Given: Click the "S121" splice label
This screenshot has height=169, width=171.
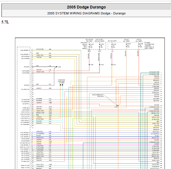Looking at the screenshot, I should 114,65.
